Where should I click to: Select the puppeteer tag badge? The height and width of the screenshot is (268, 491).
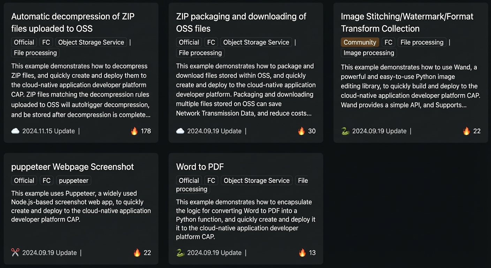74,180
